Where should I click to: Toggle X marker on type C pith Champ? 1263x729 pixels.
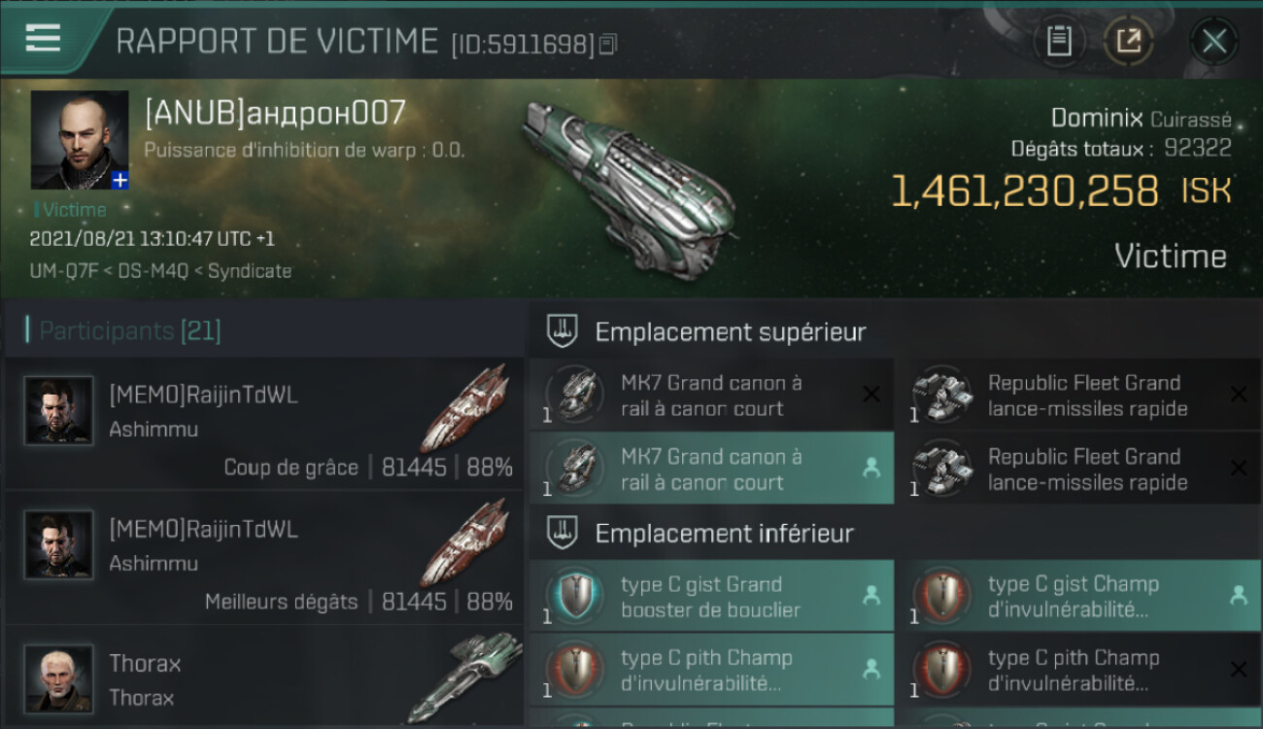tap(1239, 669)
